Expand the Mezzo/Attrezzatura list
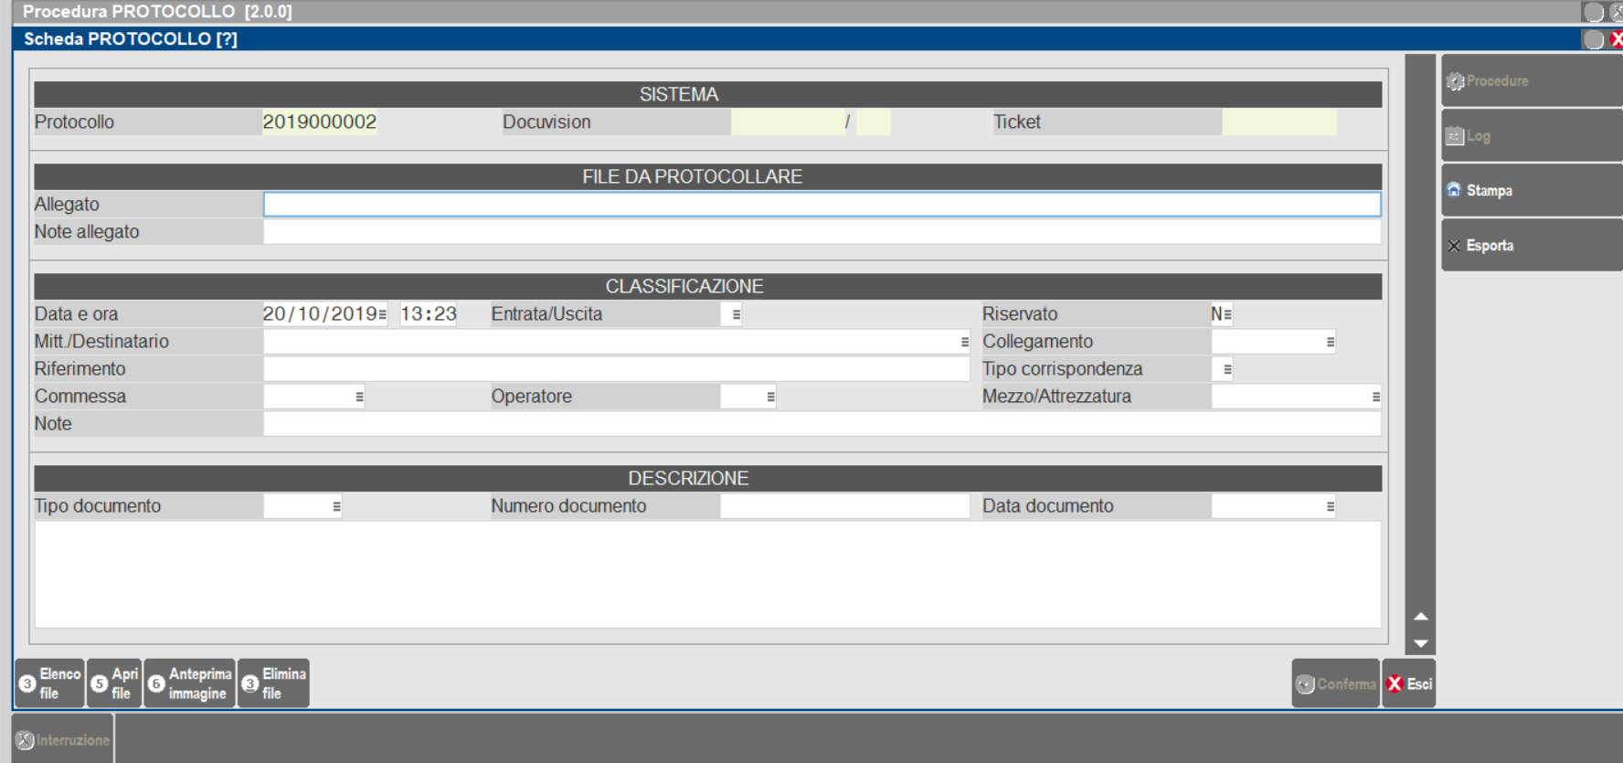The width and height of the screenshot is (1623, 763). [1375, 397]
